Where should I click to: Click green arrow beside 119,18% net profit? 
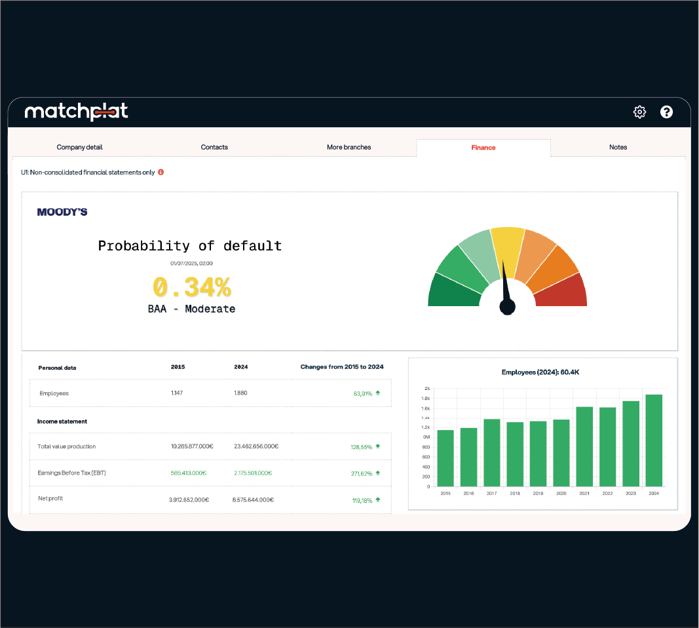coord(378,500)
